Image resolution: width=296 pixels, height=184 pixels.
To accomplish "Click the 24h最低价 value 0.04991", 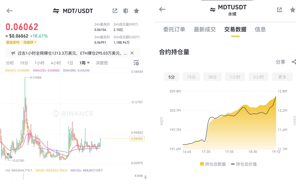I will (100, 43).
